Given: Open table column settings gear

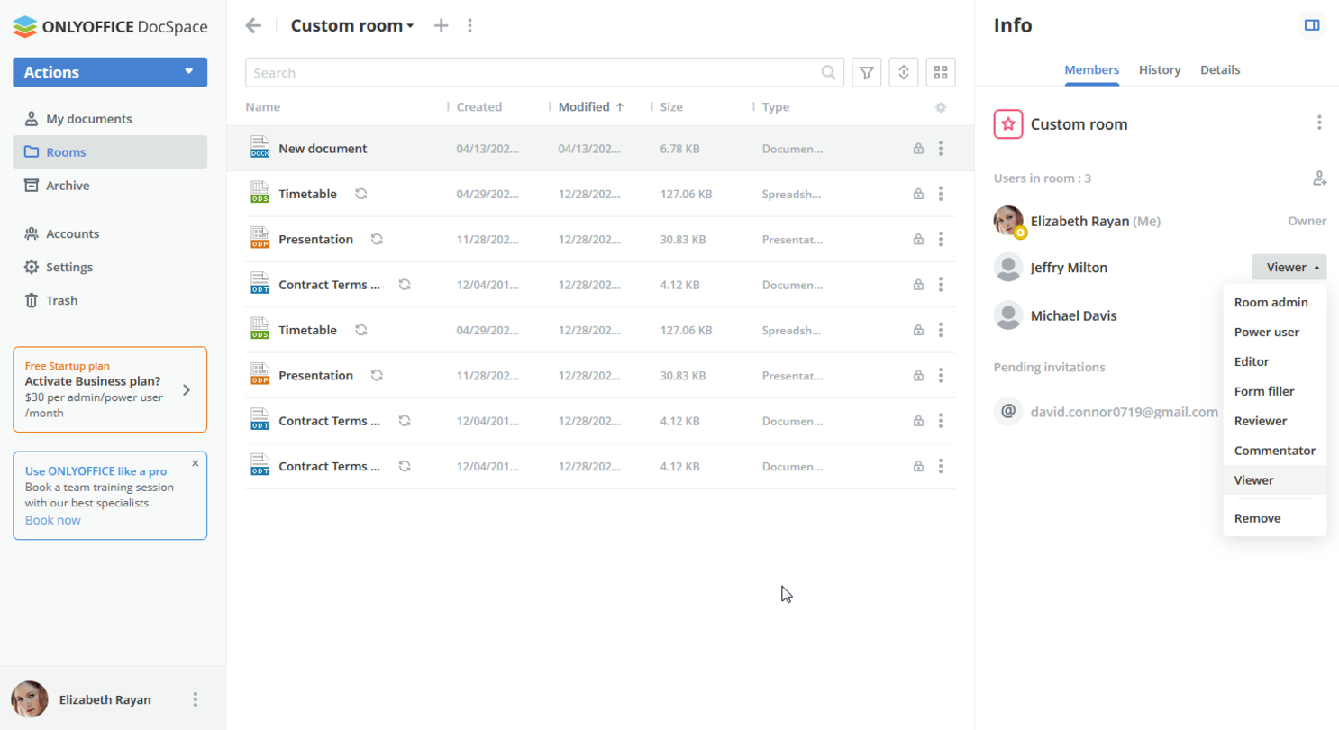Looking at the screenshot, I should [x=941, y=107].
